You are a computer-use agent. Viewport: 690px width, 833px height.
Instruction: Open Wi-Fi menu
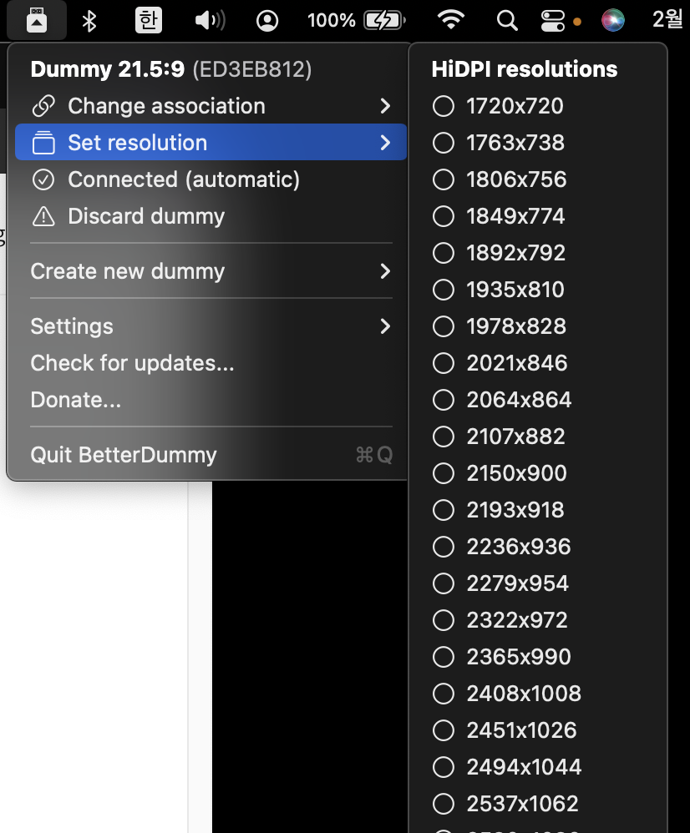pyautogui.click(x=451, y=20)
